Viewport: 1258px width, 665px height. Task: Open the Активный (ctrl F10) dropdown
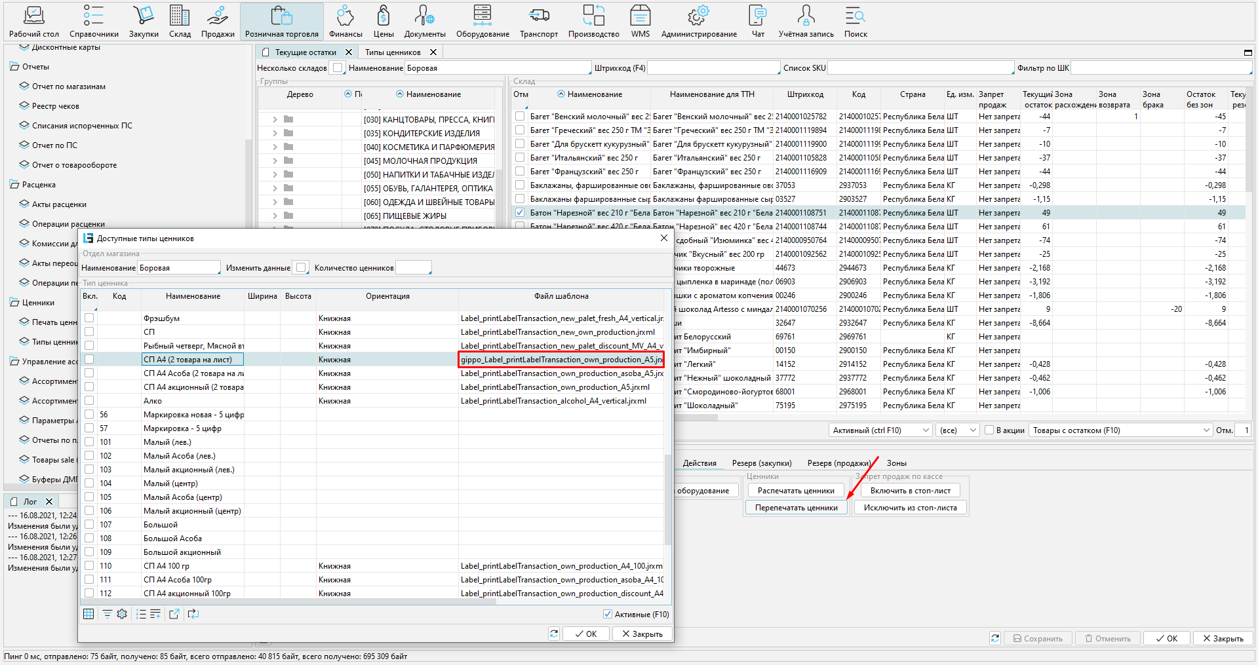pos(880,430)
